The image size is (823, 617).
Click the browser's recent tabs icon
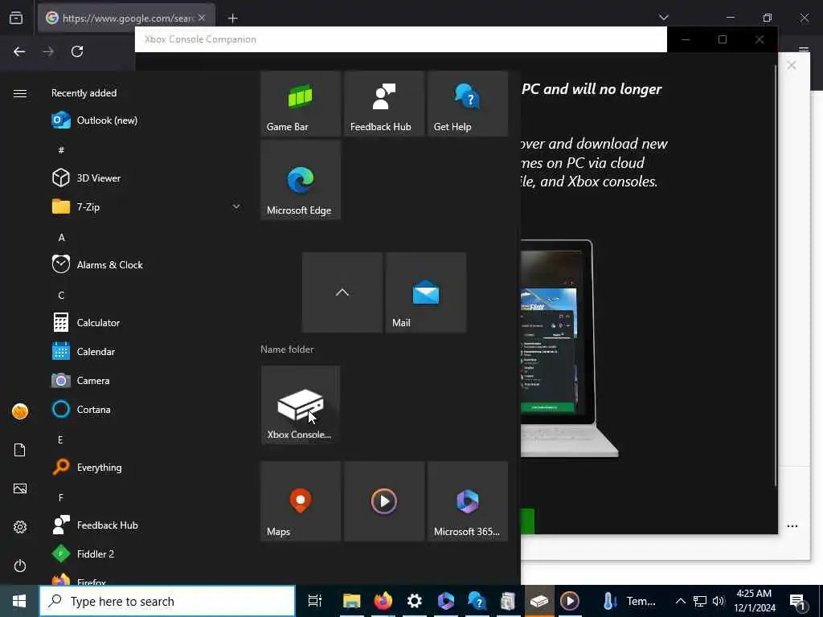[16, 18]
